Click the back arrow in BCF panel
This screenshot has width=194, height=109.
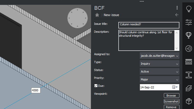[177, 15]
